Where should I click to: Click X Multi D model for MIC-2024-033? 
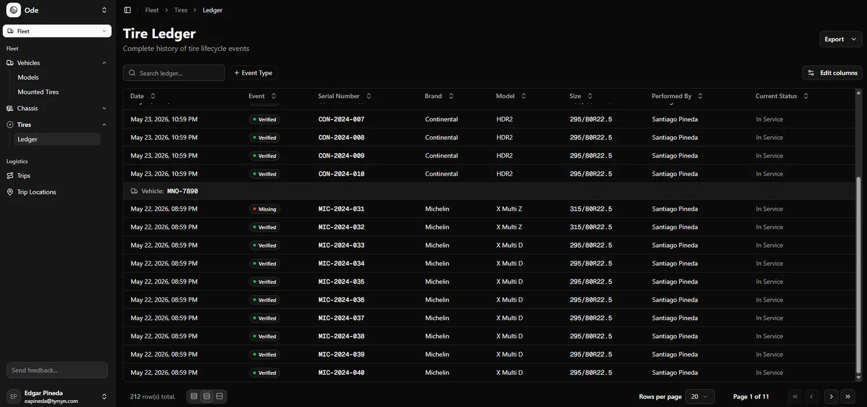click(x=510, y=245)
